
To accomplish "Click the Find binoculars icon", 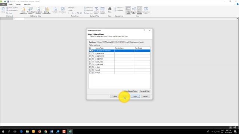I will 110,10.
